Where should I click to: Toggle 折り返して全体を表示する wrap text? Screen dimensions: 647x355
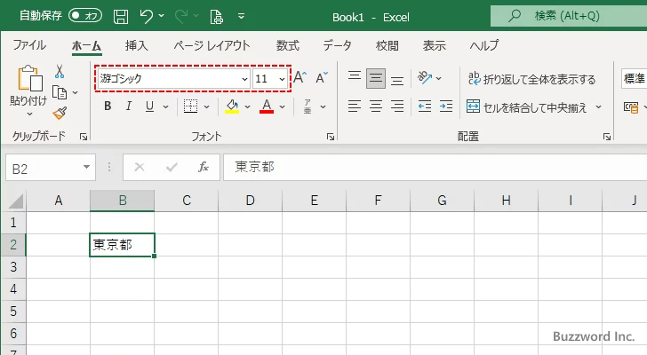(x=531, y=78)
